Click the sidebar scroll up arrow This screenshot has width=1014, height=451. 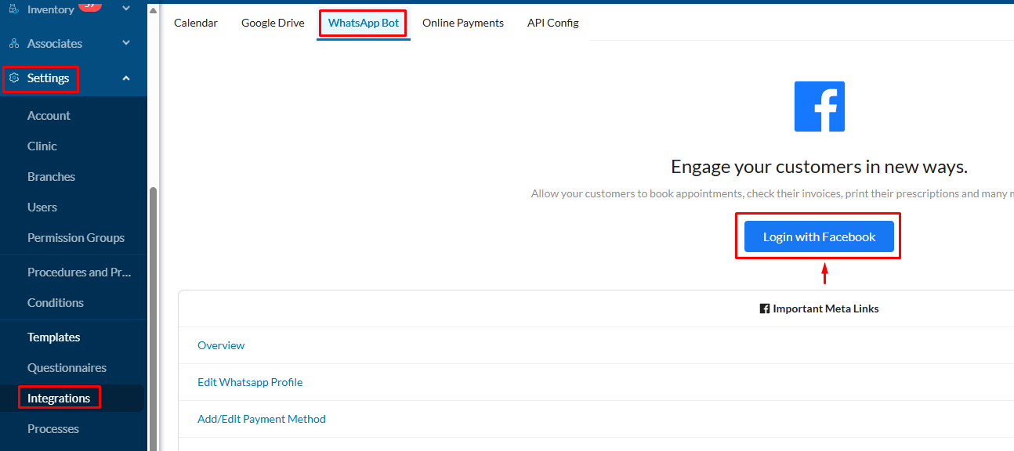tap(154, 9)
